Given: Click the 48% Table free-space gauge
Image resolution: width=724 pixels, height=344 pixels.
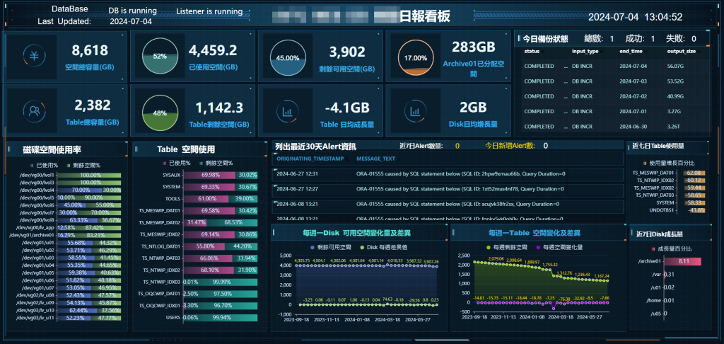Looking at the screenshot, I should pos(160,113).
